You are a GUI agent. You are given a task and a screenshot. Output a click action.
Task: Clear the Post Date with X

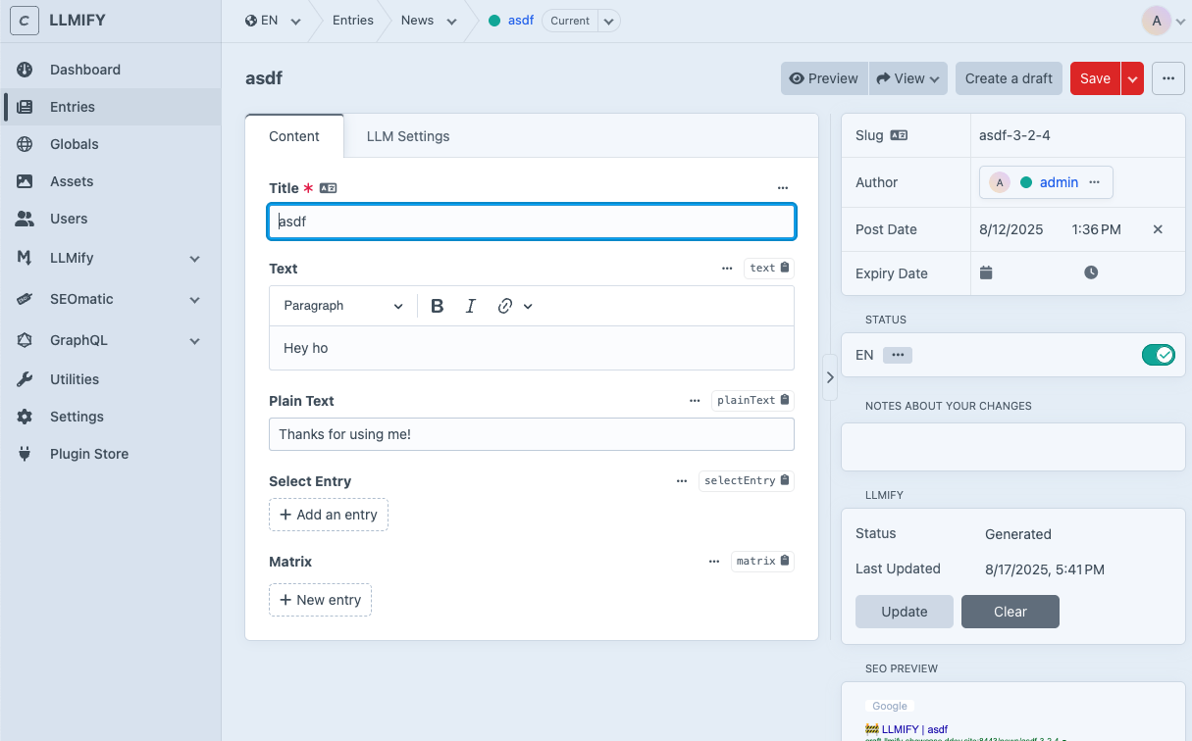tap(1158, 229)
